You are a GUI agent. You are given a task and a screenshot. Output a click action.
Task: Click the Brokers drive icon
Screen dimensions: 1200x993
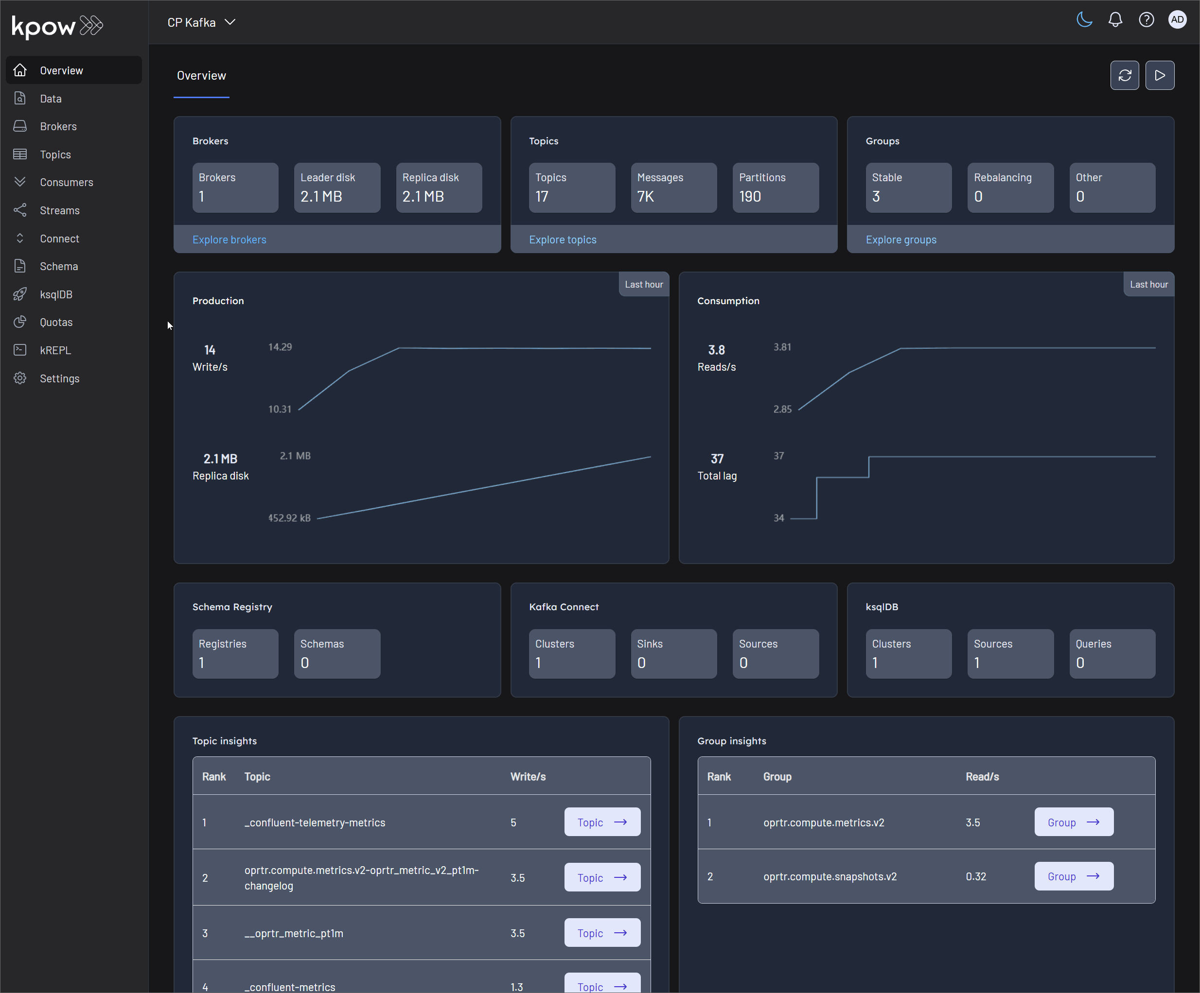click(x=20, y=126)
